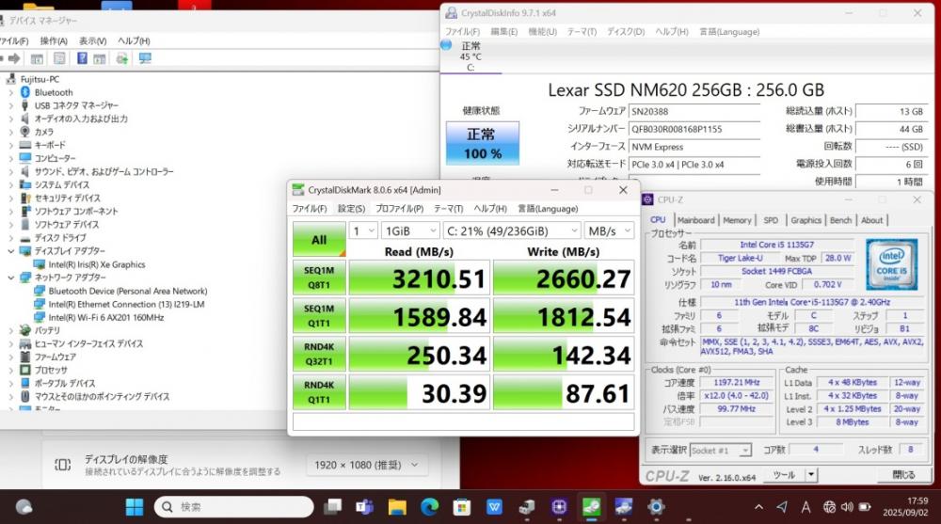
Task: Click the ツール button in CPU-Z
Action: 784,475
